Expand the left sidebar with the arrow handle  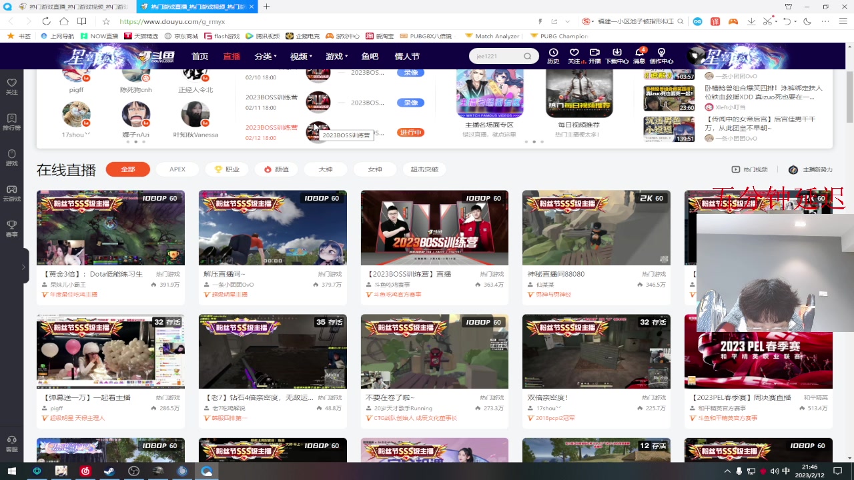25,267
